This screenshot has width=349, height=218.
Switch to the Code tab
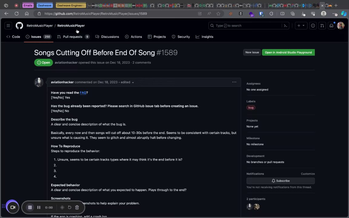(13, 37)
